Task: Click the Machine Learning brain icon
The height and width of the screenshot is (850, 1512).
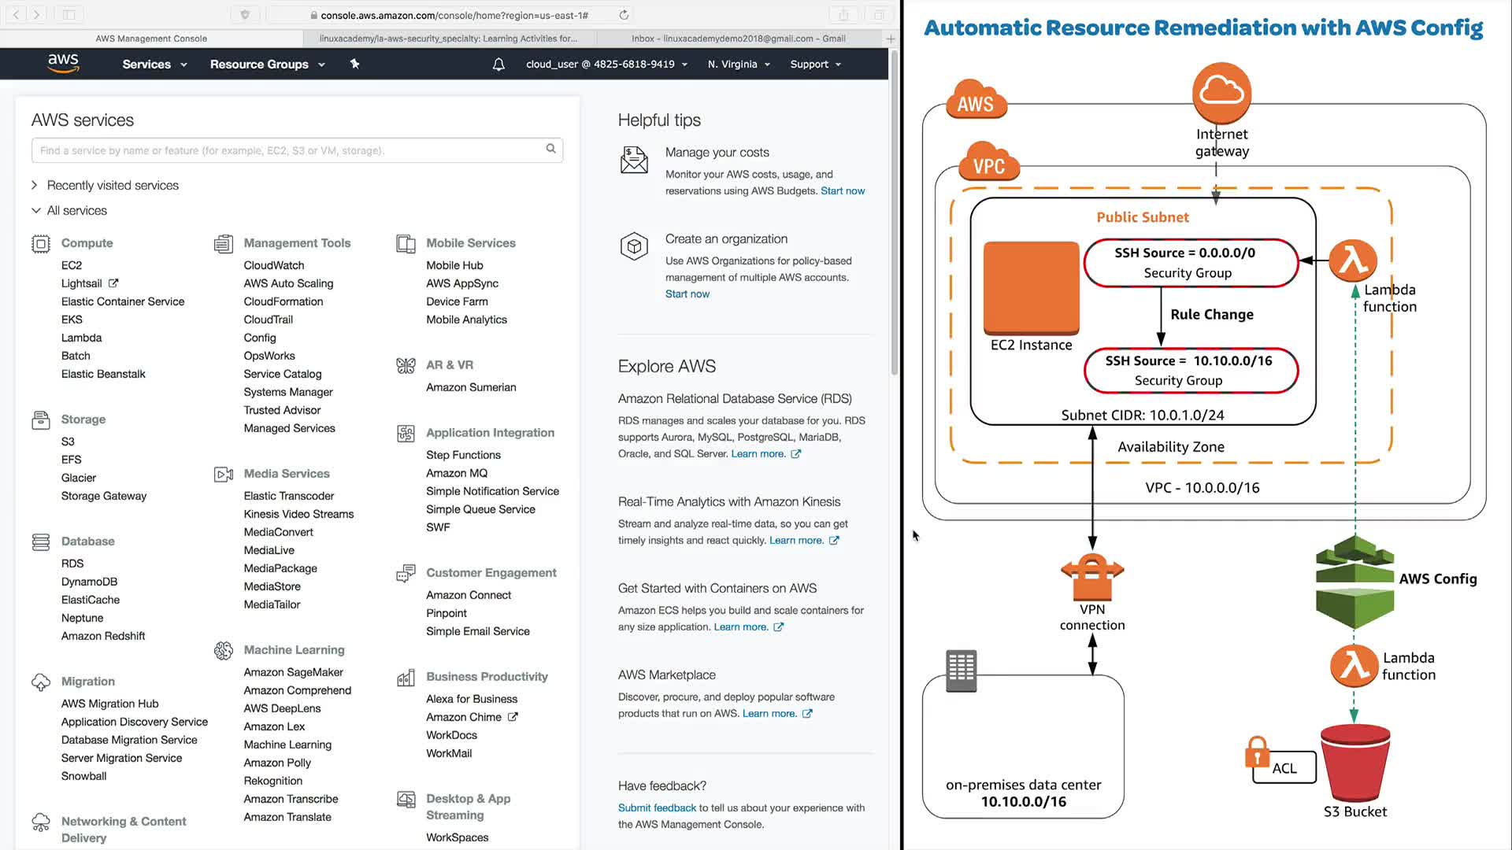Action: point(224,651)
